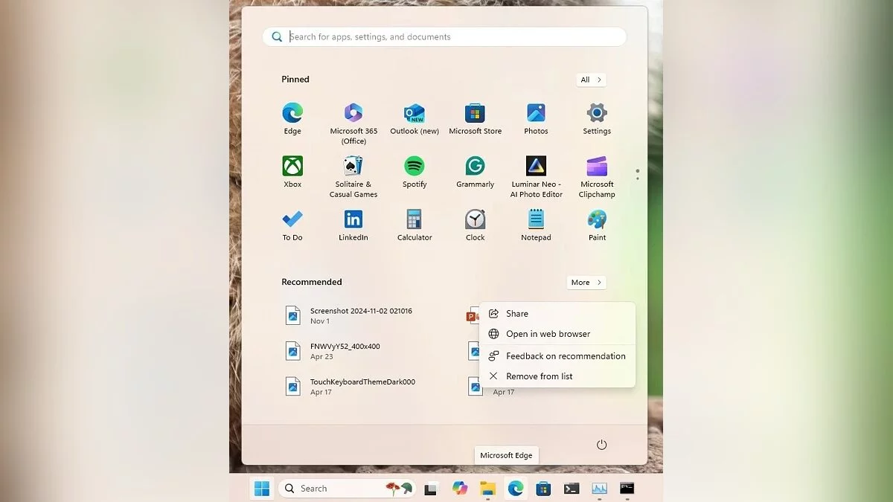
Task: Launch Spotify from pinned apps
Action: [415, 167]
